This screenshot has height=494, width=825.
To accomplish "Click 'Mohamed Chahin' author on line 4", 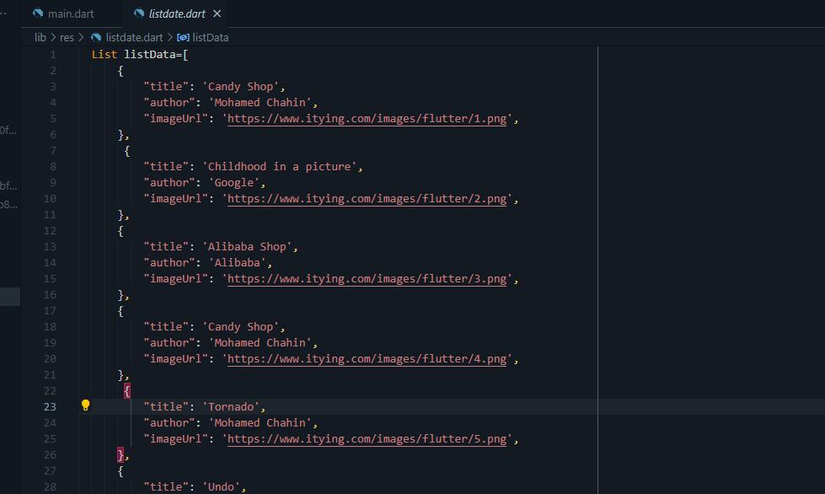I will (x=260, y=103).
